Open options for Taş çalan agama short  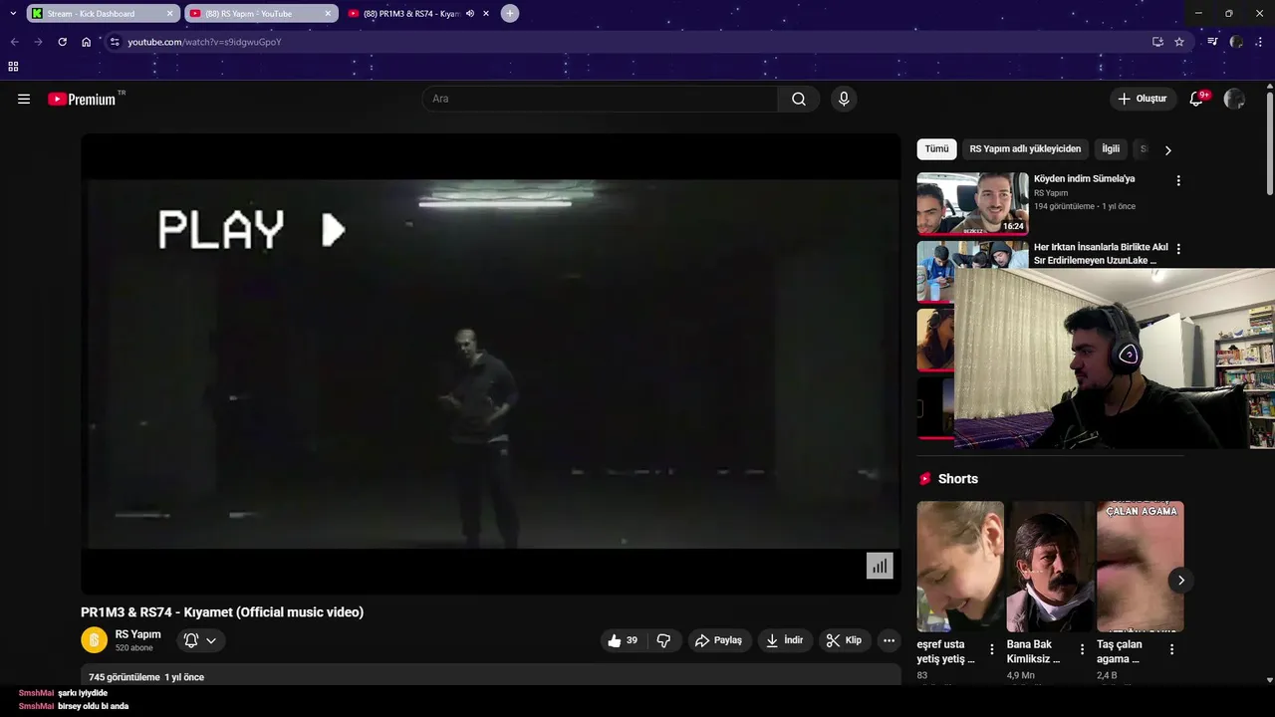(1171, 649)
